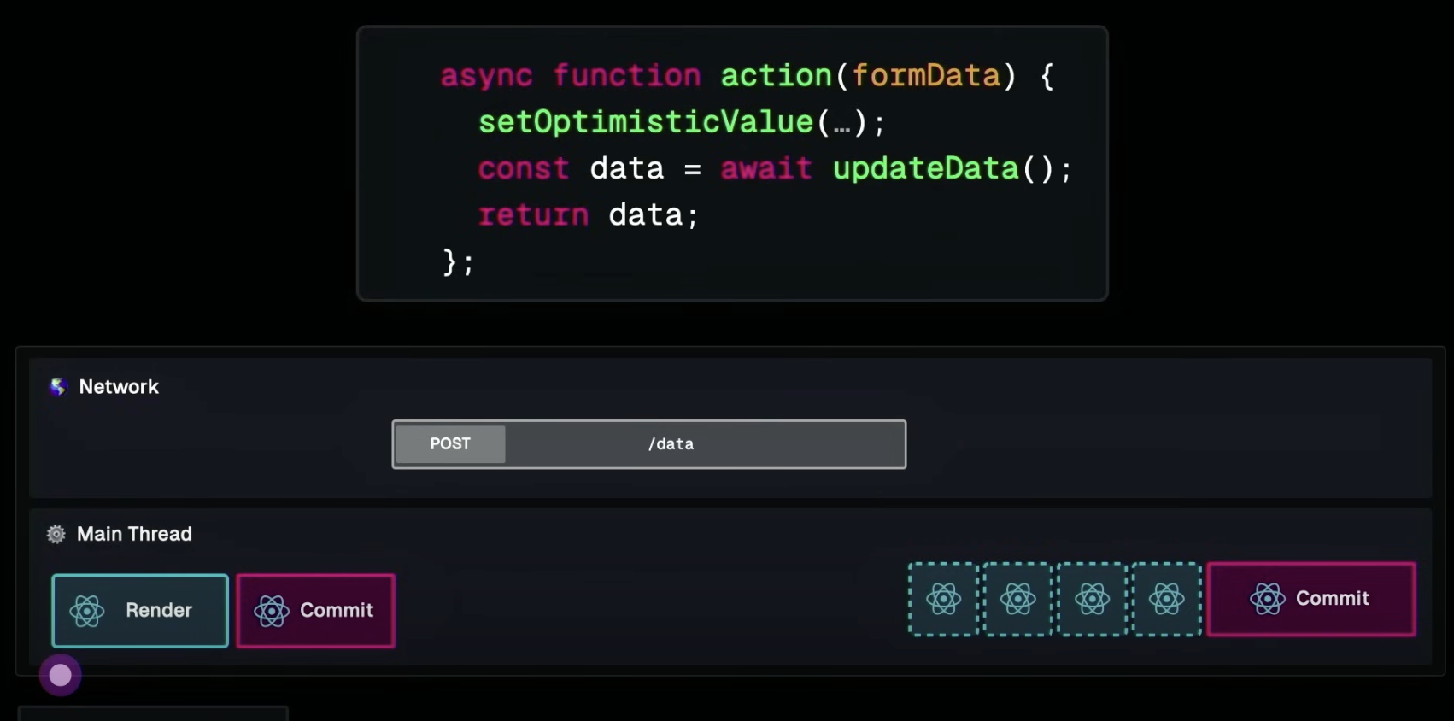
Task: Click the 'return' keyword in the code
Action: pos(533,214)
